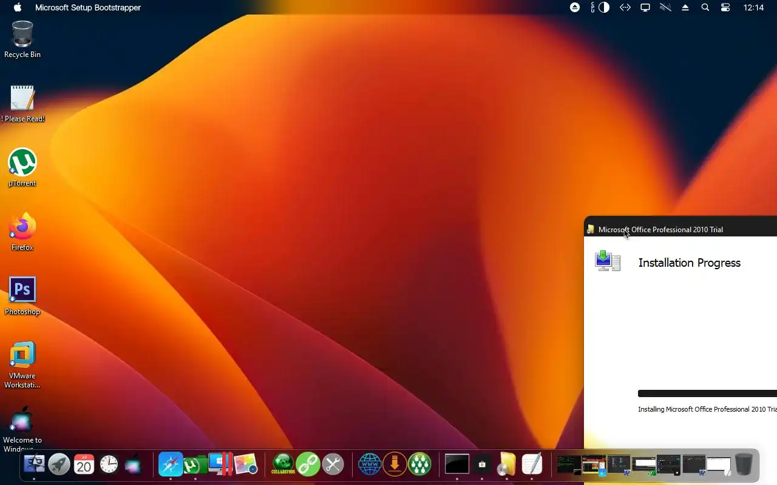The width and height of the screenshot is (777, 485).
Task: Click the Microsoft Office Professional 2010 Trial title bar
Action: (x=680, y=229)
